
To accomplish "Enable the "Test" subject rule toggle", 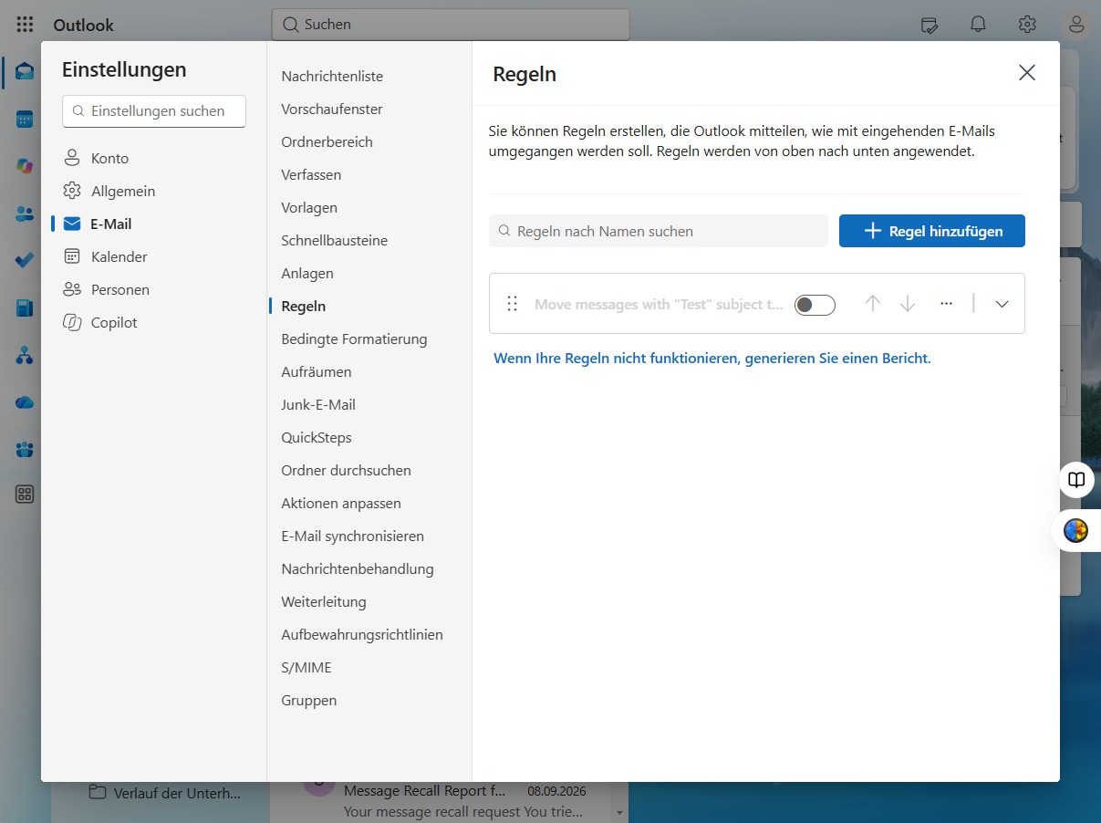I will [815, 305].
